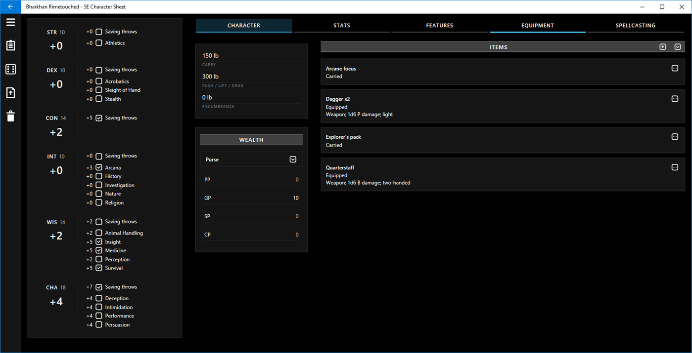The image size is (692, 353).
Task: Select the Quarterstaff item name
Action: (x=340, y=168)
